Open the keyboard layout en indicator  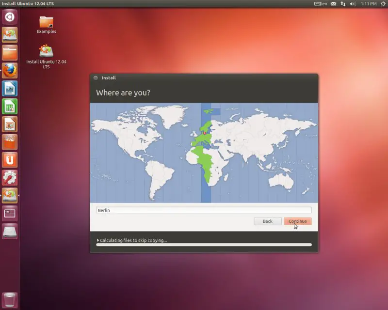tap(321, 4)
